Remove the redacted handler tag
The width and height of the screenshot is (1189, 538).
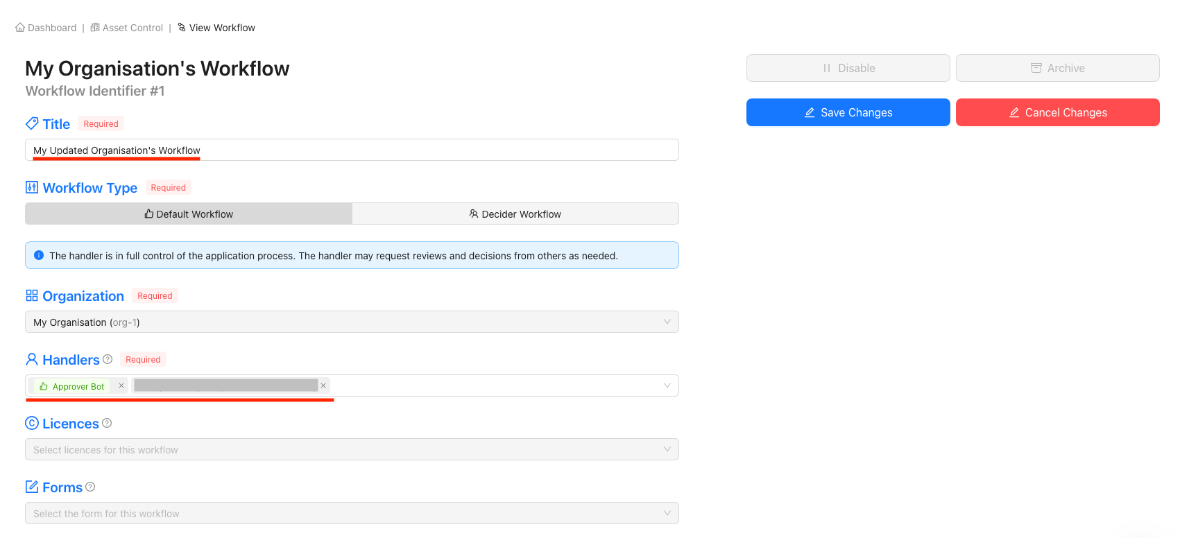point(323,385)
